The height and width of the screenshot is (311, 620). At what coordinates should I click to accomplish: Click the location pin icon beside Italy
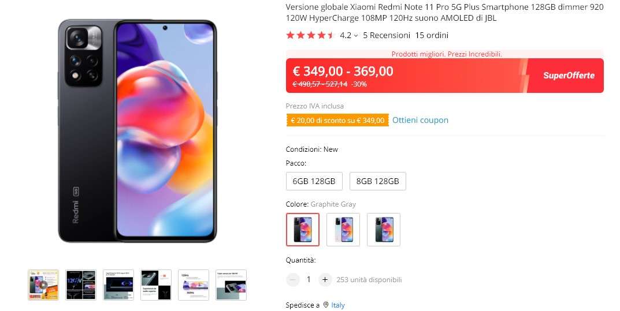(x=326, y=305)
